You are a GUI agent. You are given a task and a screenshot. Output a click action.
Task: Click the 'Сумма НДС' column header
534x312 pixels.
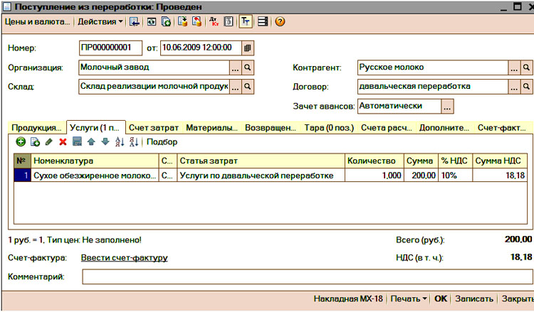coord(500,161)
